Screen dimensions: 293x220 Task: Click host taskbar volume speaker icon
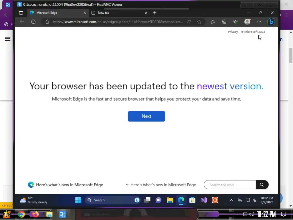pyautogui.click(x=252, y=214)
